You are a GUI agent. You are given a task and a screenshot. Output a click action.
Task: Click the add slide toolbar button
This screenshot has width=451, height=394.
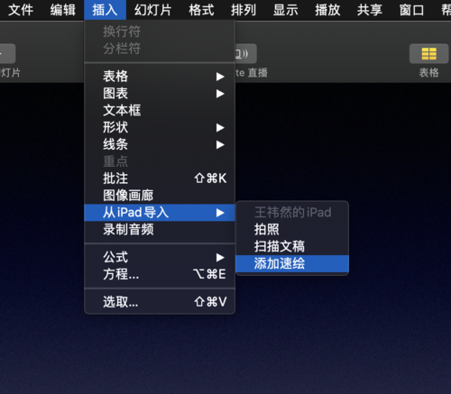click(7, 54)
